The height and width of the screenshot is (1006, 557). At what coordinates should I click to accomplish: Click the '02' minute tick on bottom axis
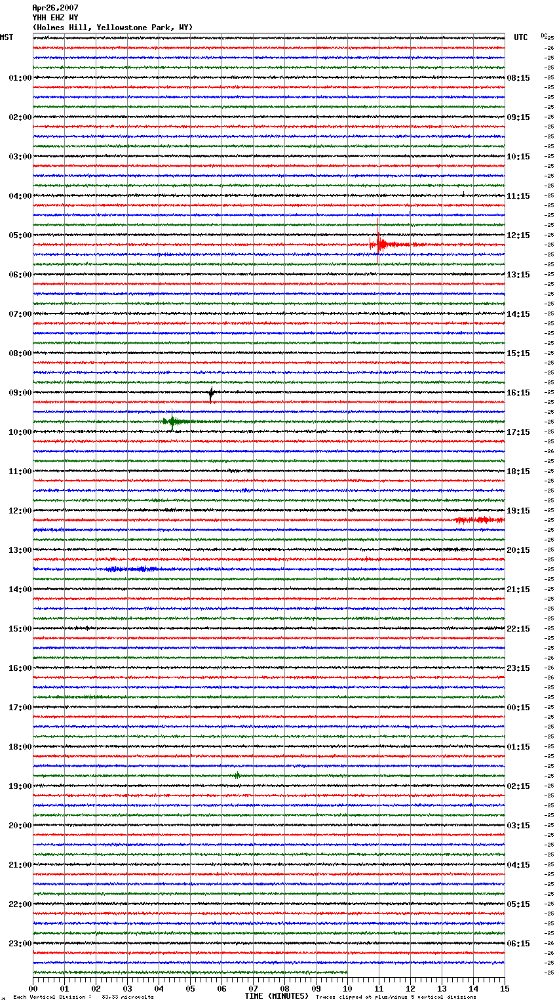pyautogui.click(x=96, y=988)
